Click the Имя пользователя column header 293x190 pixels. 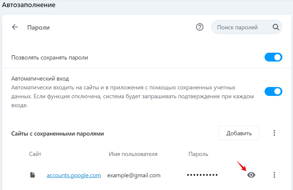click(x=133, y=154)
